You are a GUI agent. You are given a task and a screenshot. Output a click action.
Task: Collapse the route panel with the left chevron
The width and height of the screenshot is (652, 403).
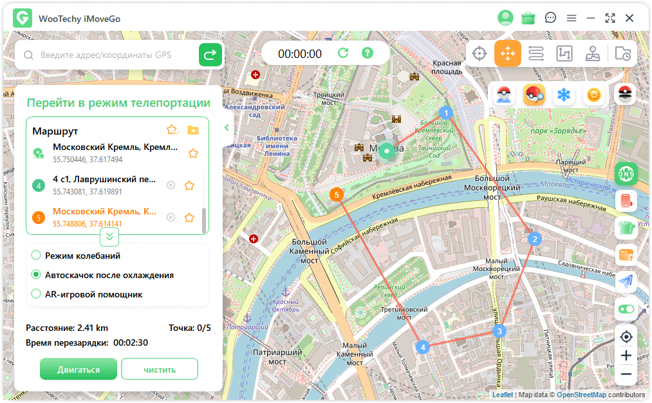point(226,127)
